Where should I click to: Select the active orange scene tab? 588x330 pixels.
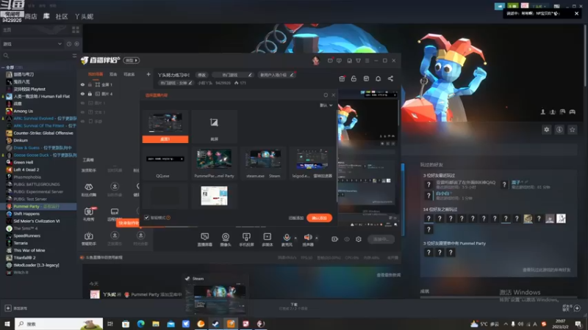[96, 74]
